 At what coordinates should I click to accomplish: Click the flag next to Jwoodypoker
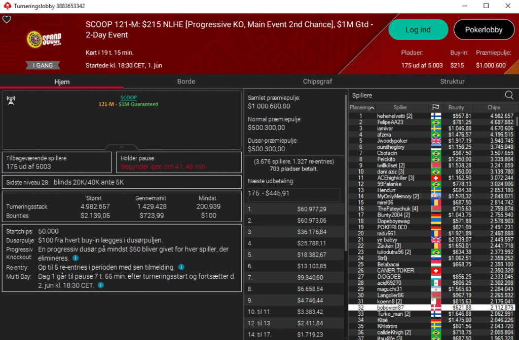point(435,141)
